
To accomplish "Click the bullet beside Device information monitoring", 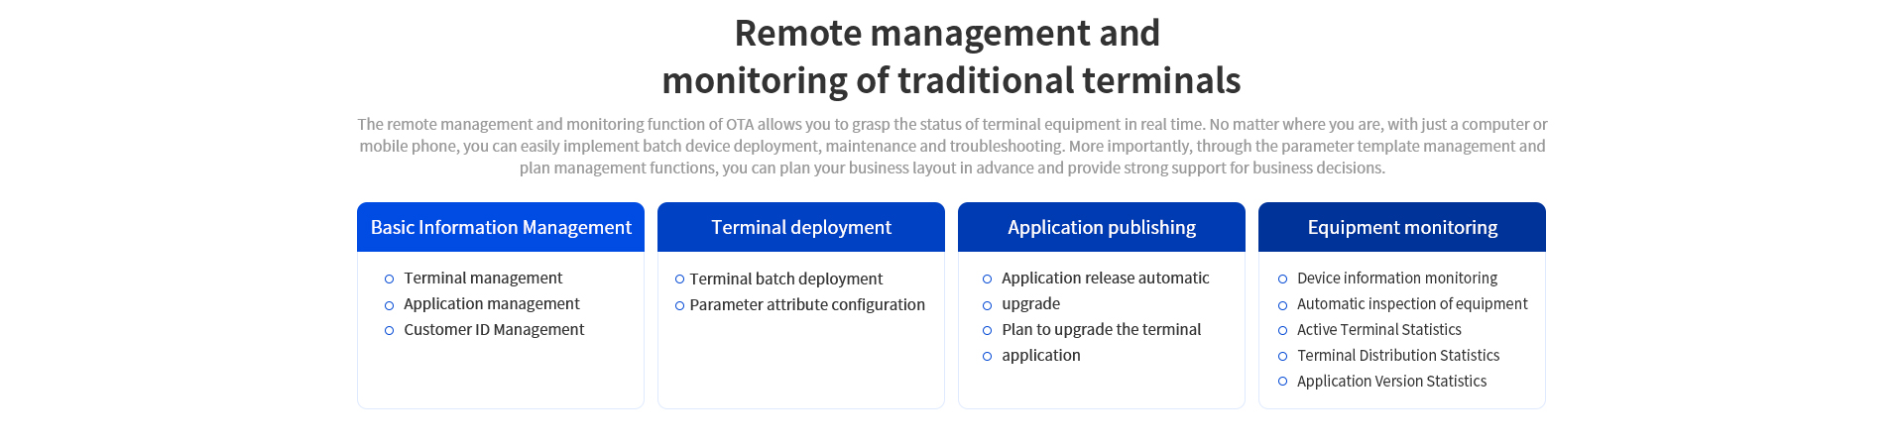I will pyautogui.click(x=1282, y=280).
